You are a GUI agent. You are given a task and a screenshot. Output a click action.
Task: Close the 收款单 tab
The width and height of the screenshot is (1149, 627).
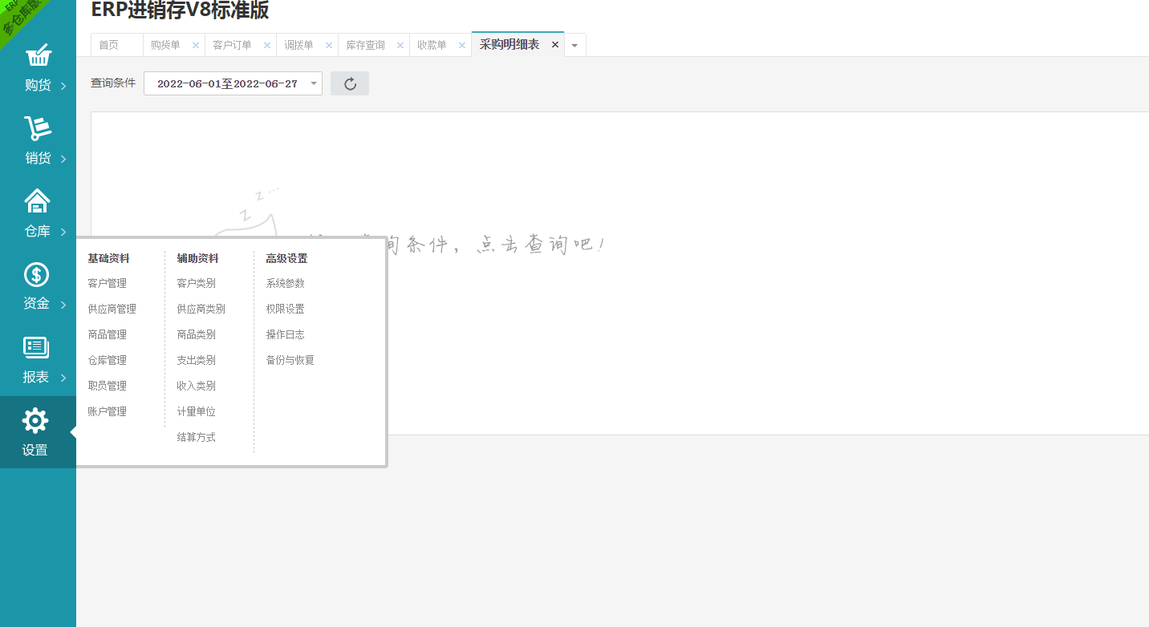(x=462, y=46)
